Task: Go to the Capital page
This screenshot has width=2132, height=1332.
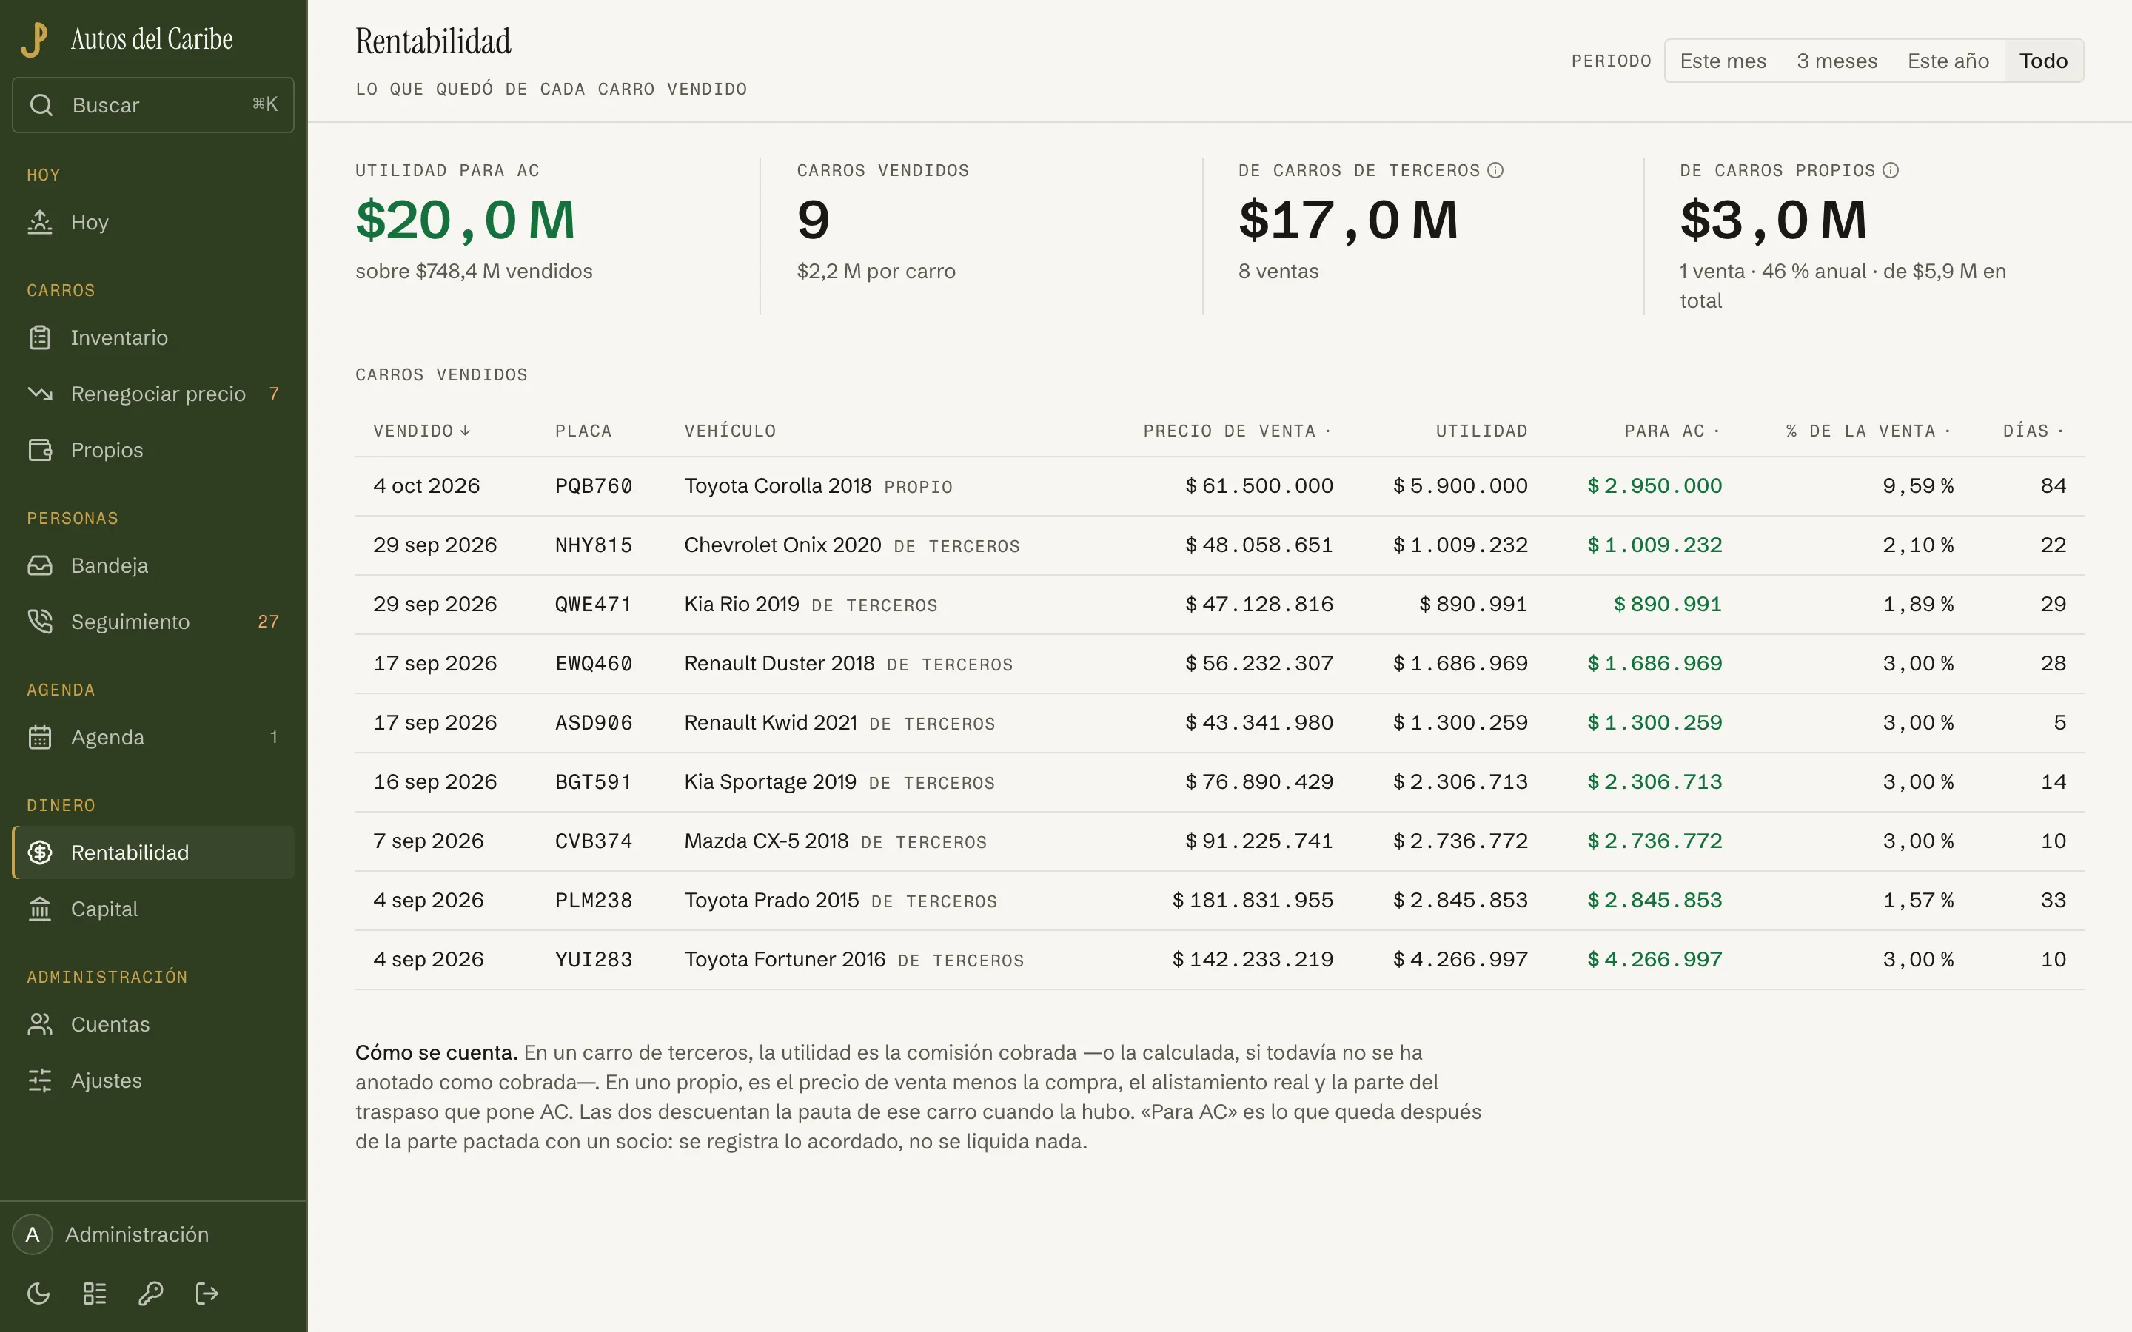Action: coord(153,909)
